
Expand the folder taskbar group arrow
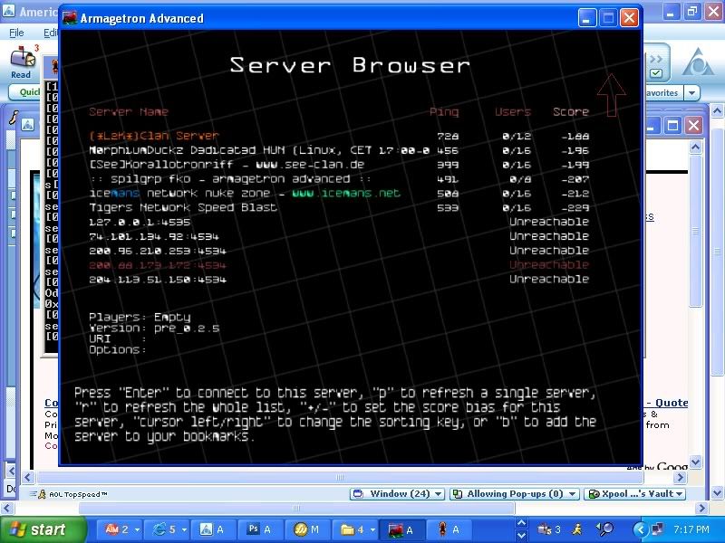pos(372,529)
